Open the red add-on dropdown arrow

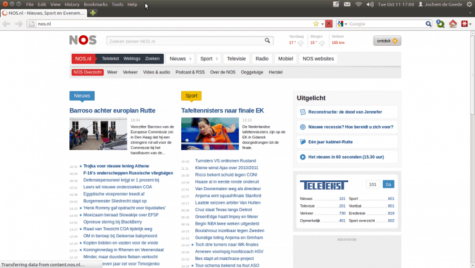pos(470,24)
